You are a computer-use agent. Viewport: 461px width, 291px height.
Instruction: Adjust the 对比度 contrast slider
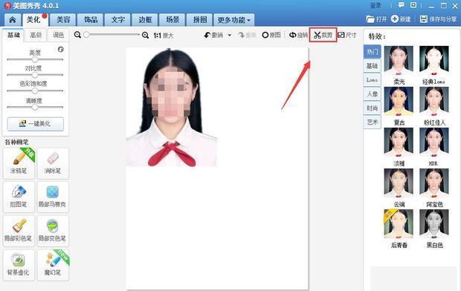pyautogui.click(x=35, y=75)
